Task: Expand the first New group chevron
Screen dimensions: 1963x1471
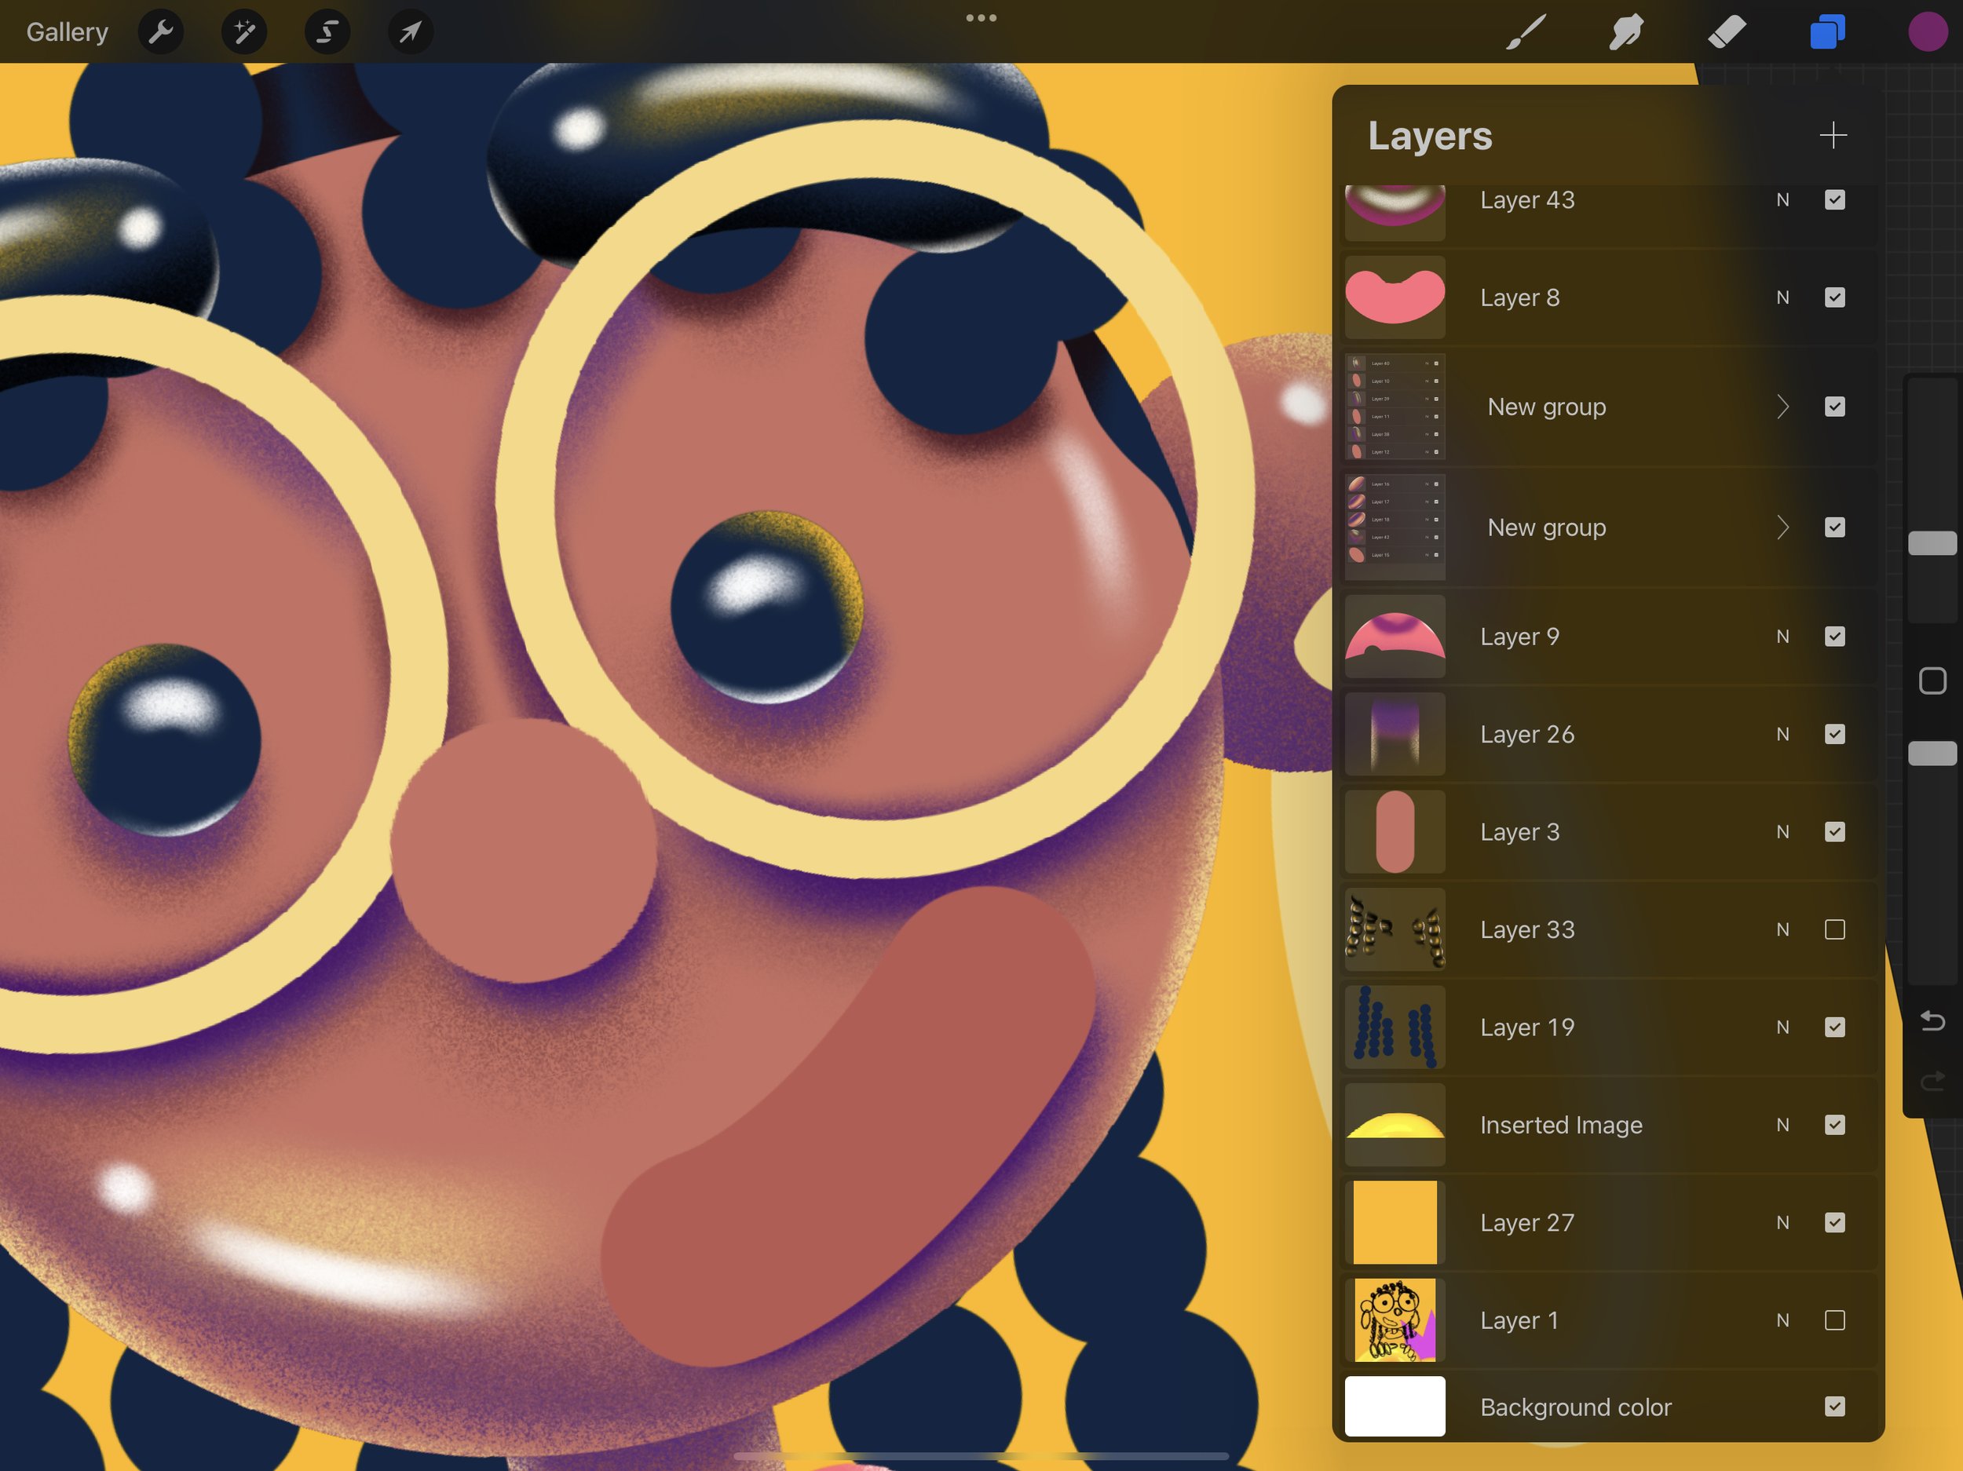Action: (1783, 407)
